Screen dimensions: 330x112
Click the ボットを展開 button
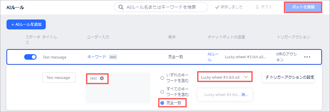tap(303, 7)
